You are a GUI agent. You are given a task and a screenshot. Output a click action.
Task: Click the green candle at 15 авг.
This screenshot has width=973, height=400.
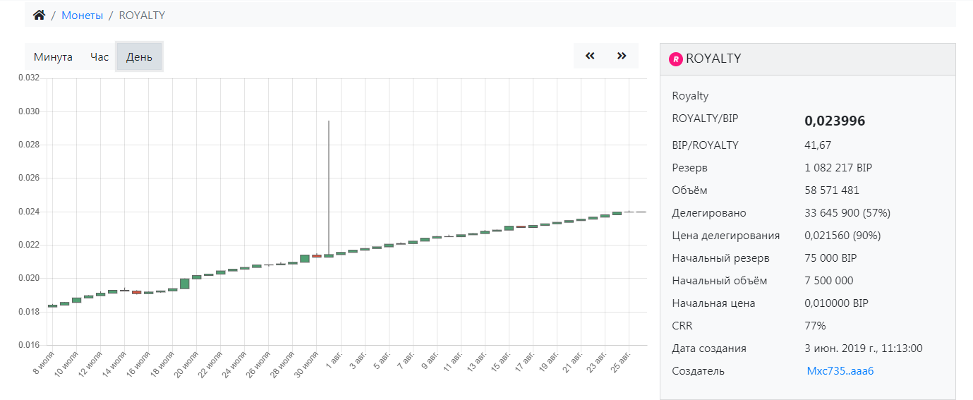point(509,228)
